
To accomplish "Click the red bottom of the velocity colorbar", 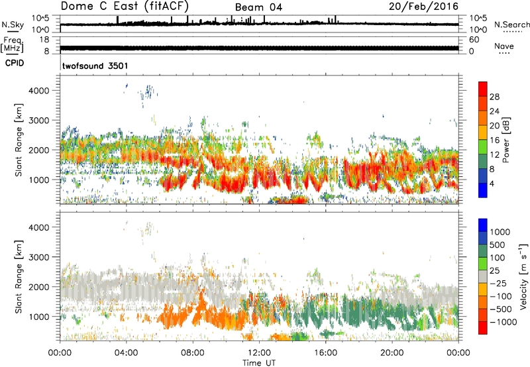I will click(x=483, y=328).
